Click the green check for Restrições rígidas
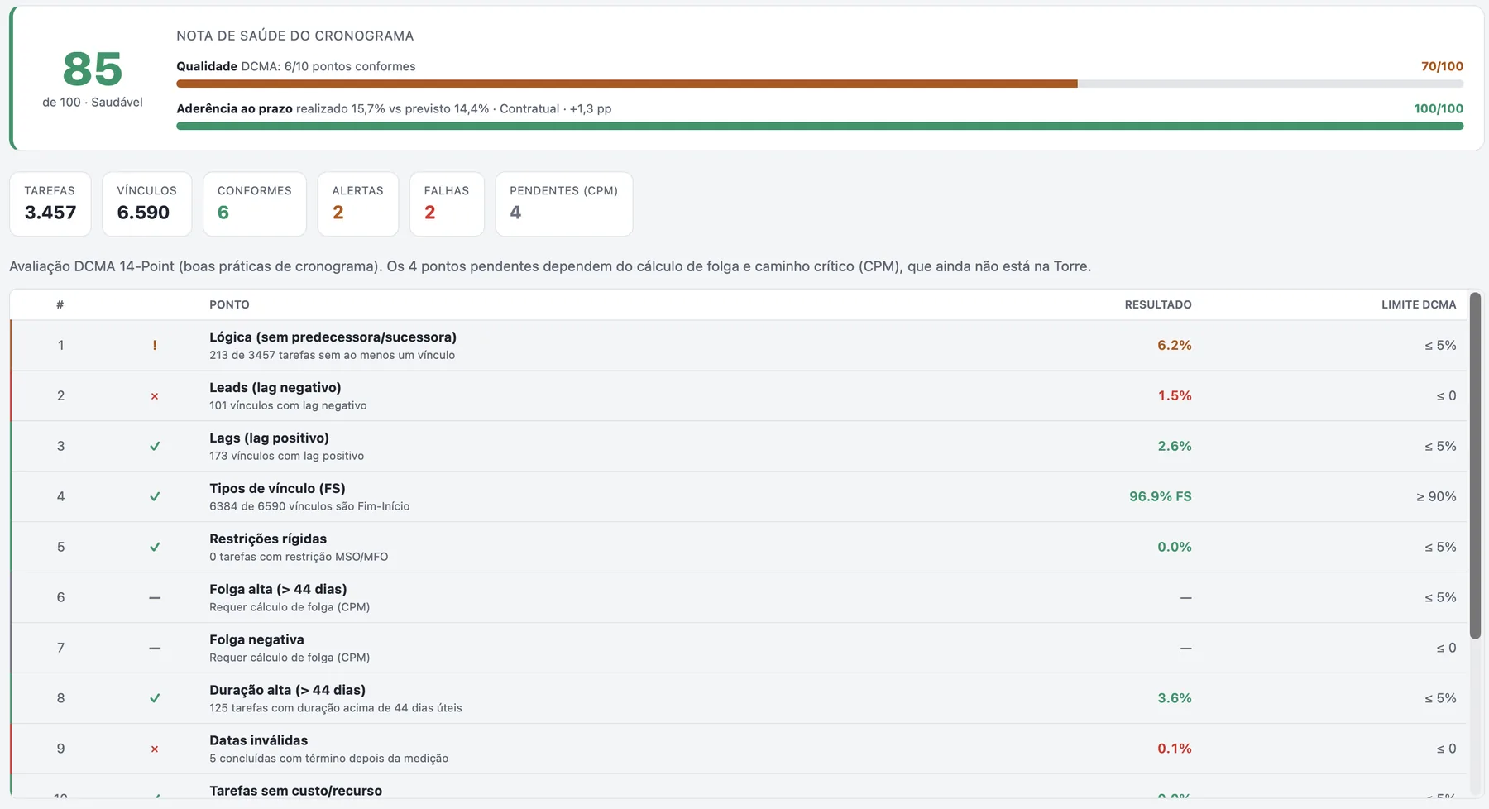 [x=155, y=548]
